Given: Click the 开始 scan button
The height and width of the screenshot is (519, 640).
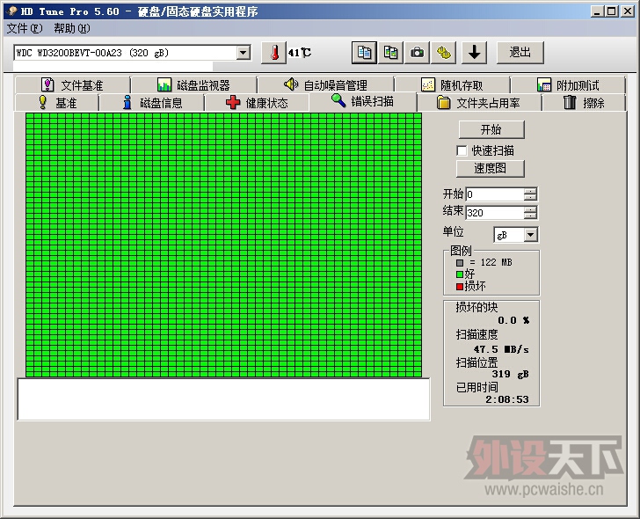Looking at the screenshot, I should pyautogui.click(x=491, y=130).
